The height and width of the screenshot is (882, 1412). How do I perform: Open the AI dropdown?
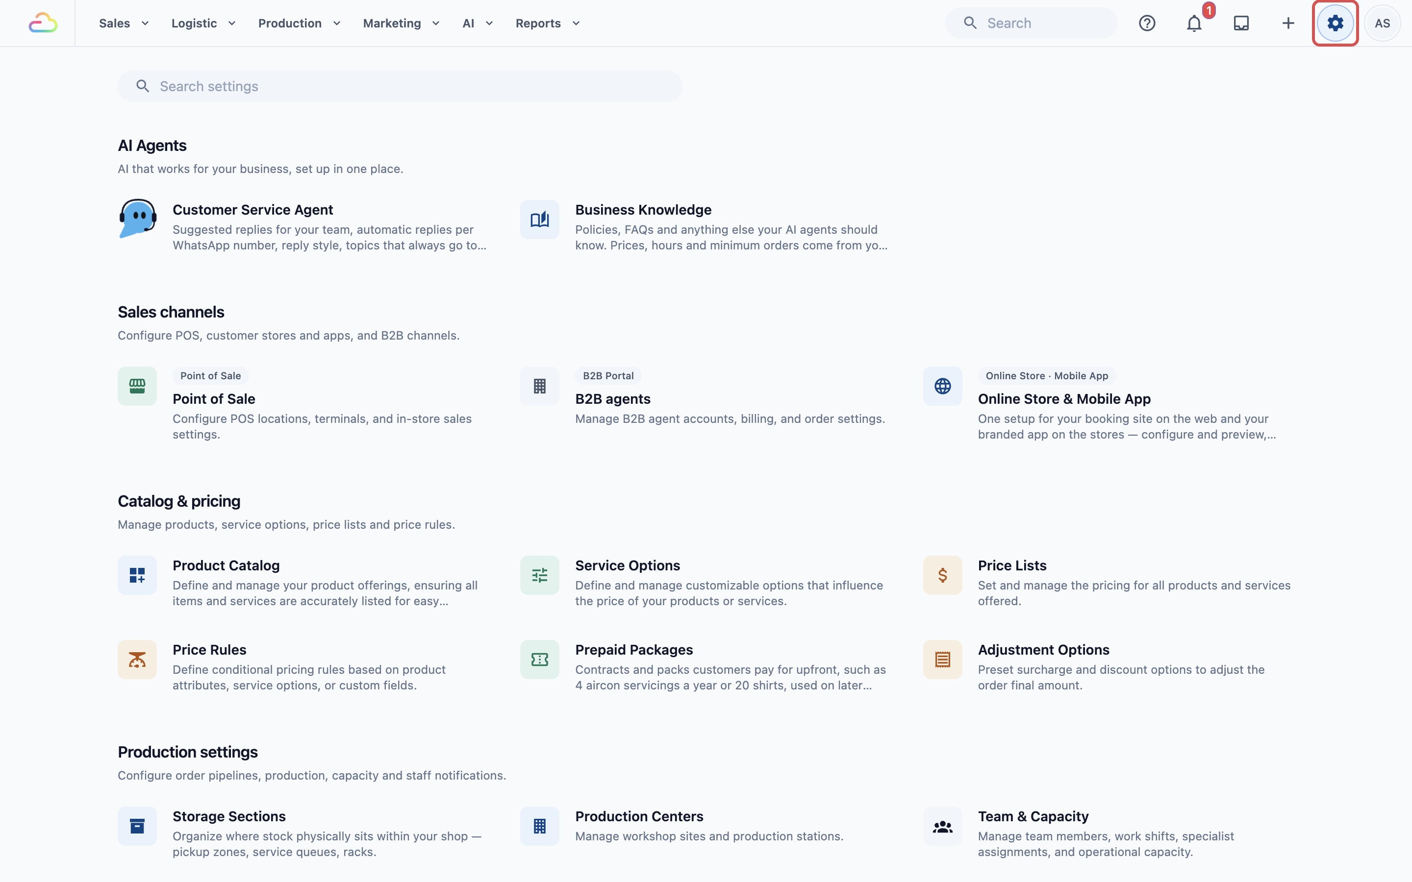(x=478, y=24)
